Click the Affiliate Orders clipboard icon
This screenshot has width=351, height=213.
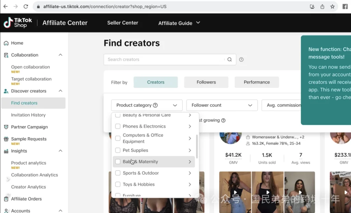pos(6,199)
